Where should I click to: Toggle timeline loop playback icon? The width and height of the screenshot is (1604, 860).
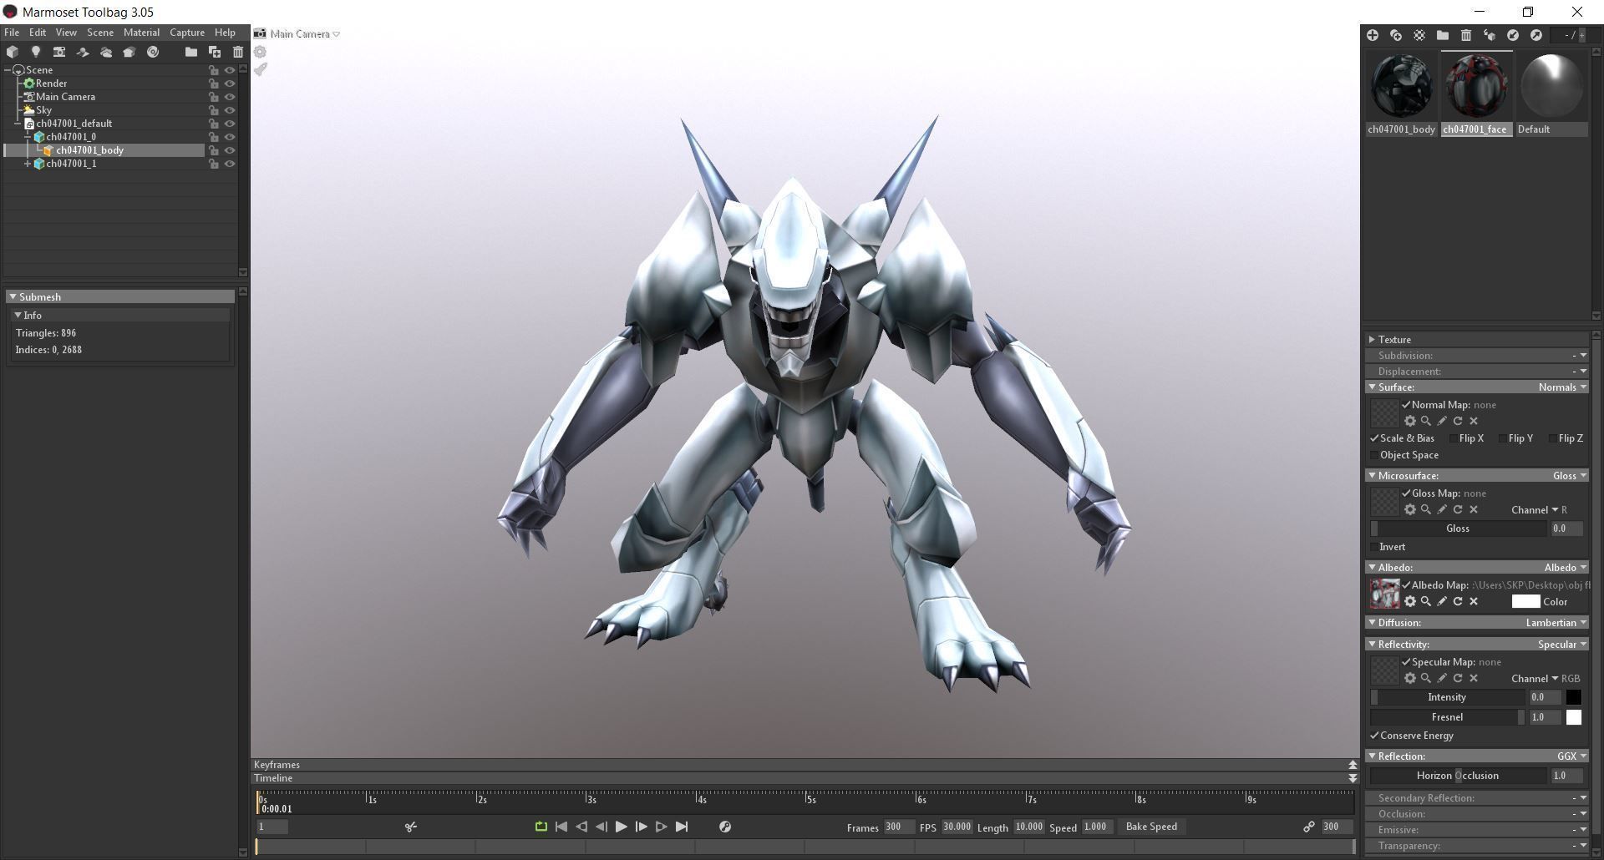tap(541, 827)
